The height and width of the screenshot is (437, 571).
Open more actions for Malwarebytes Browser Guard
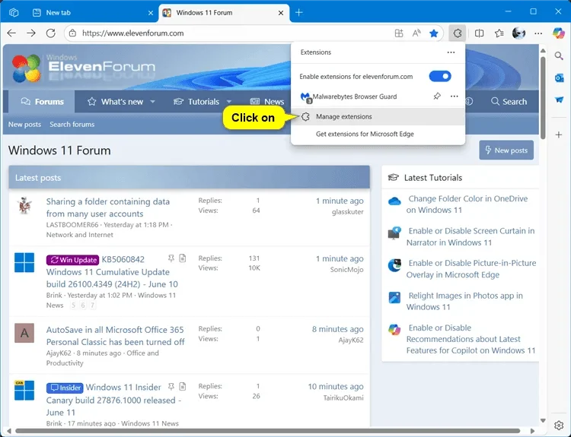454,97
